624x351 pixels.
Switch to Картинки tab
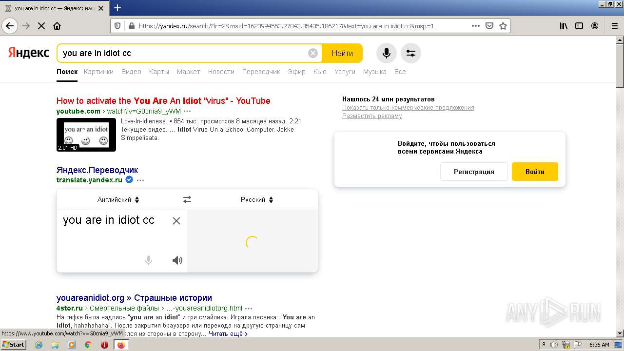tap(98, 72)
